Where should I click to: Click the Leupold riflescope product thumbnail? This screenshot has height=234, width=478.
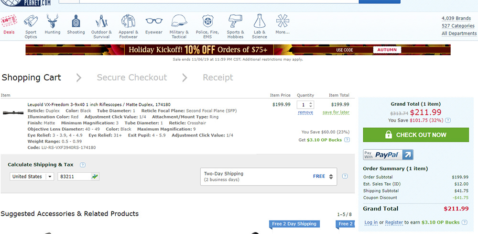[x=13, y=113]
